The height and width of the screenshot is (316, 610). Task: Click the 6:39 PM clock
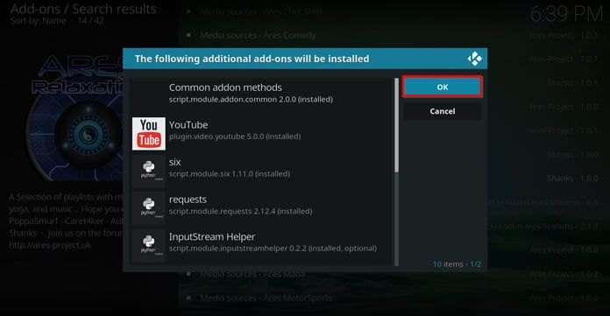point(566,15)
